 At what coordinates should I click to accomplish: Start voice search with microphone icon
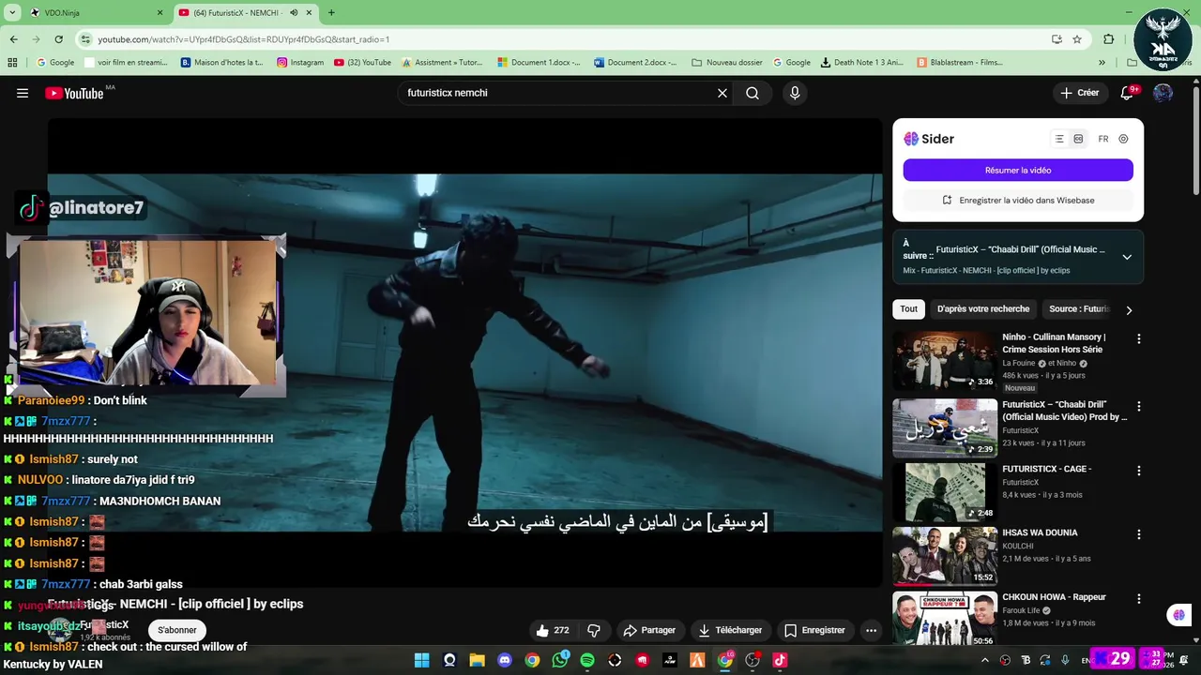[795, 93]
